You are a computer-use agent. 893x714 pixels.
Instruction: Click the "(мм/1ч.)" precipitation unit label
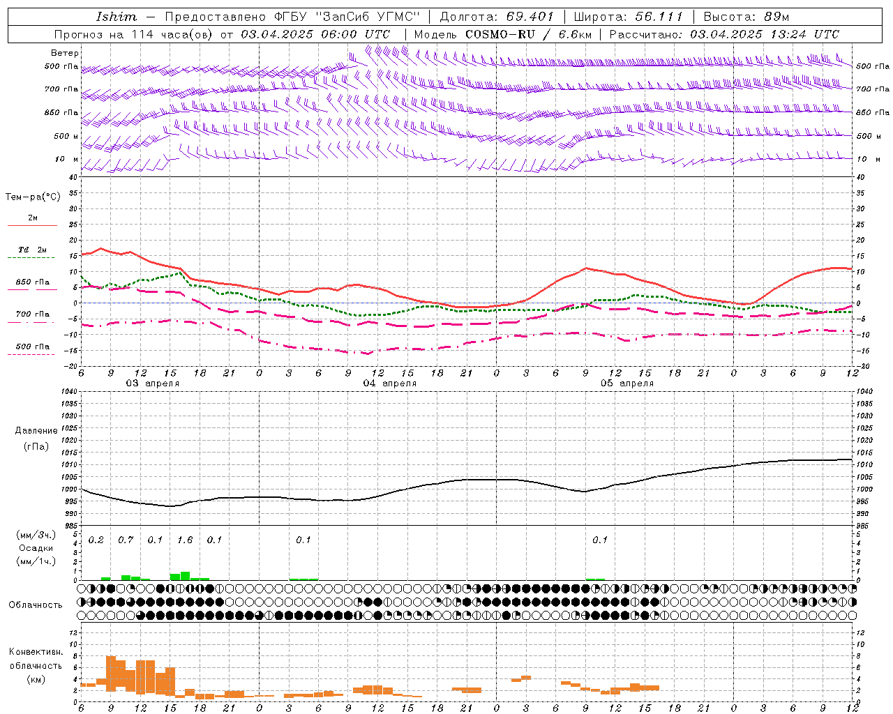(x=36, y=561)
